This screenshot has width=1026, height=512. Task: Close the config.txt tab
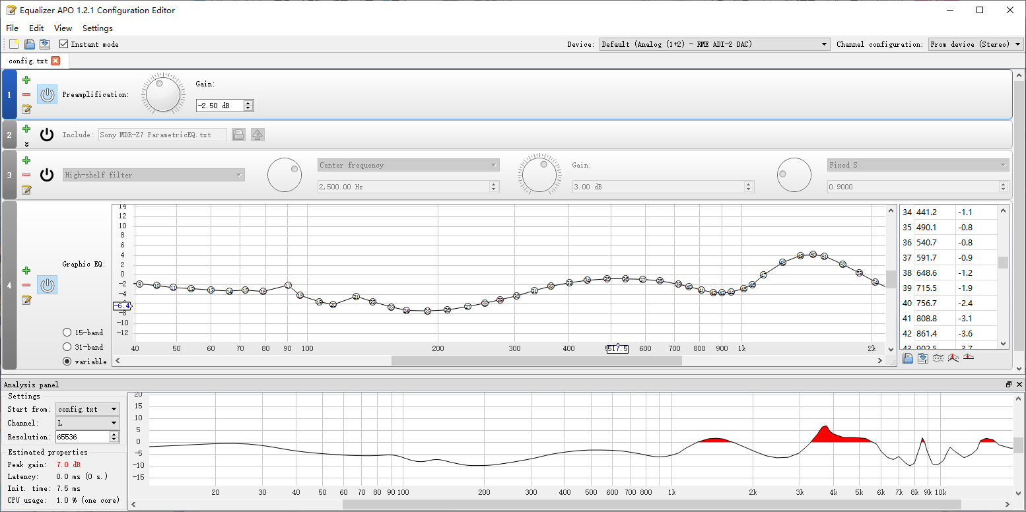[x=55, y=61]
